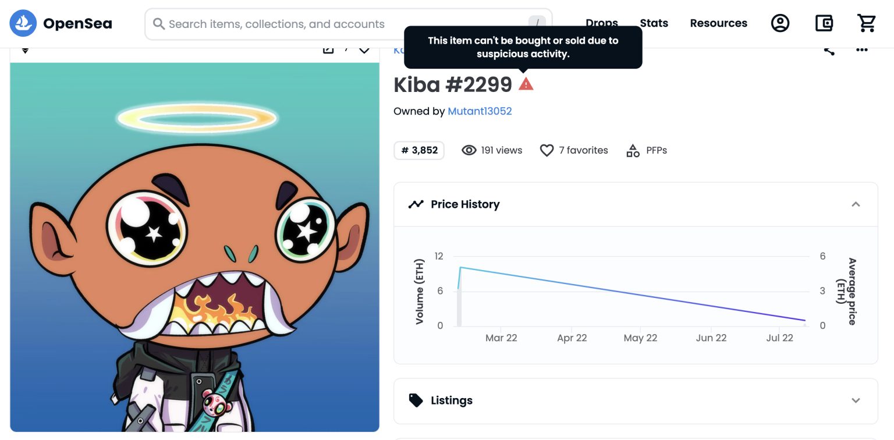
Task: Click the share icon for Kiba #2299
Action: coord(829,51)
